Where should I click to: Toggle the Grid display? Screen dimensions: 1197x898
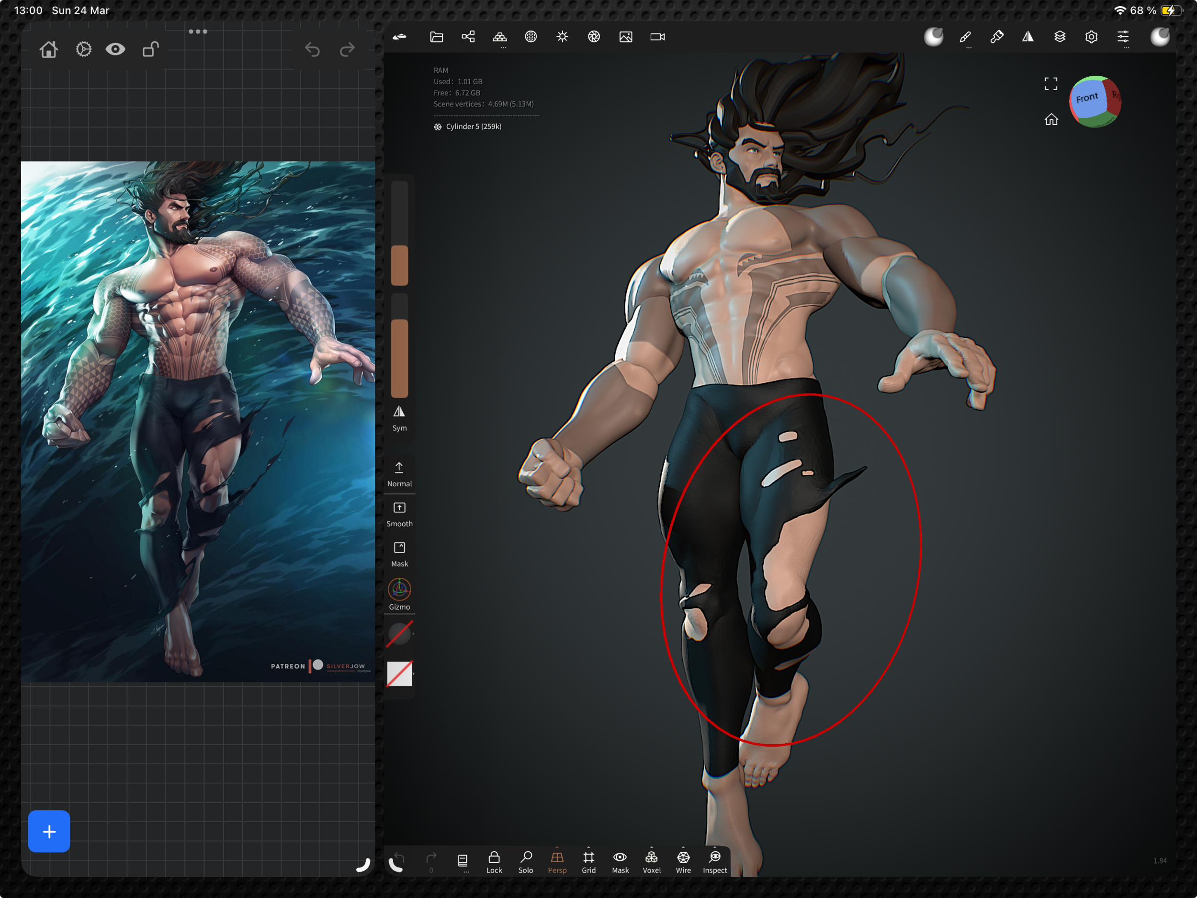coord(588,861)
